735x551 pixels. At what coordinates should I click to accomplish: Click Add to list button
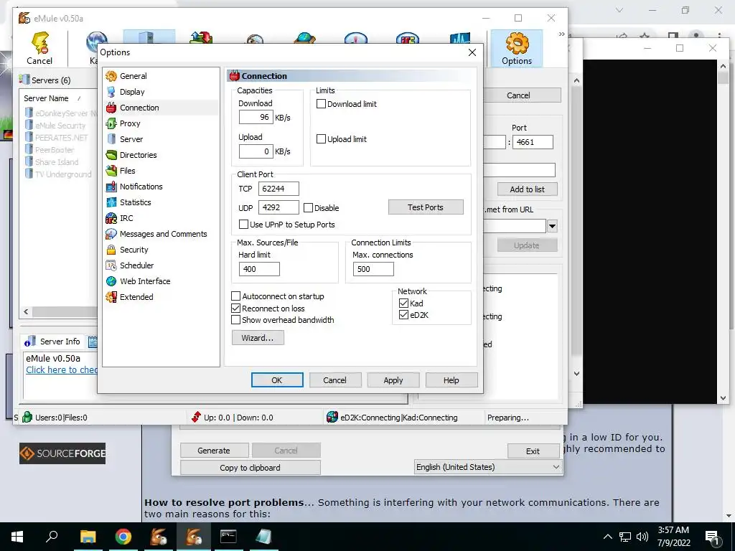coord(528,189)
